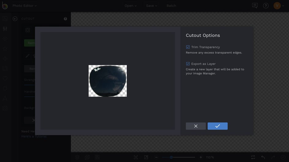Adjust the zoom slider handle

click(171, 157)
